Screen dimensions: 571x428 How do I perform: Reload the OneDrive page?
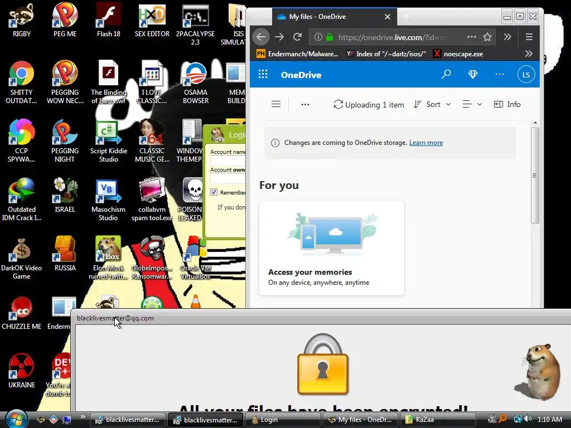298,37
